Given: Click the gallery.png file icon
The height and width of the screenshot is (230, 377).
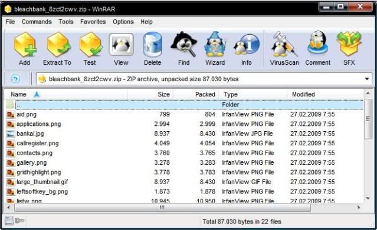Looking at the screenshot, I should coord(11,163).
